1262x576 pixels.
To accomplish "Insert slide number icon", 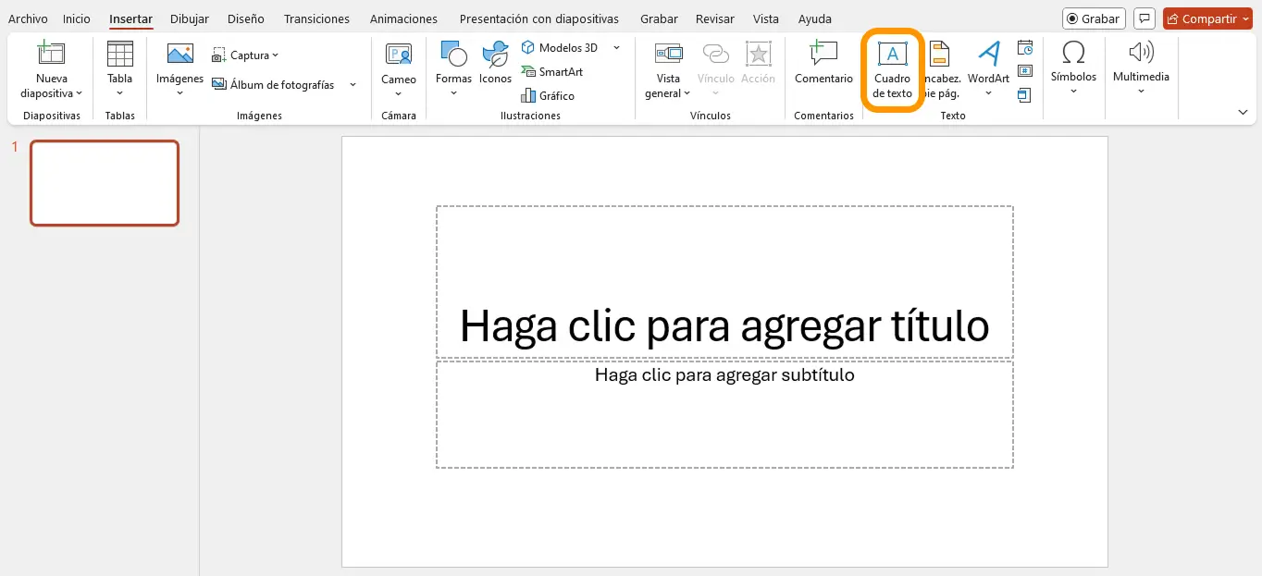I will coord(1024,71).
